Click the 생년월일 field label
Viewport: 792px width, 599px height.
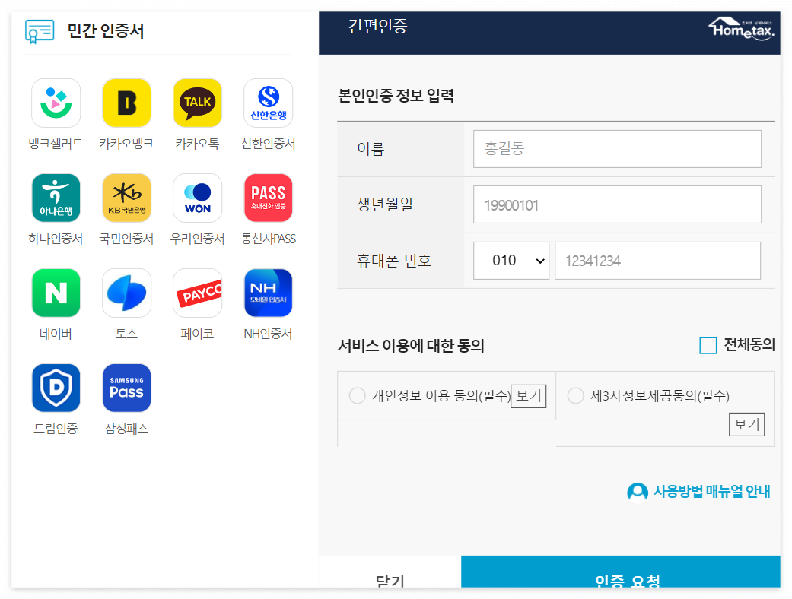385,204
